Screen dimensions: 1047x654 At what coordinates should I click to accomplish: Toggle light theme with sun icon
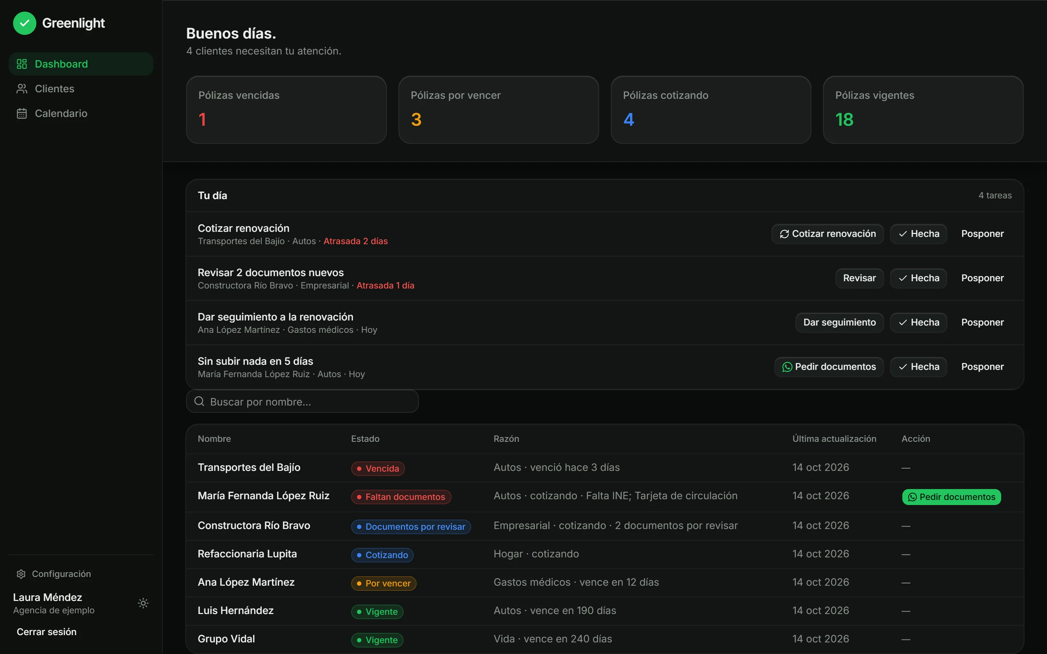click(x=143, y=603)
